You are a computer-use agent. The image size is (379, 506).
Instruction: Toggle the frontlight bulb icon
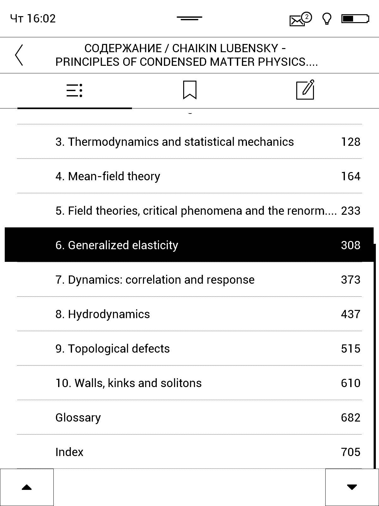pyautogui.click(x=327, y=19)
